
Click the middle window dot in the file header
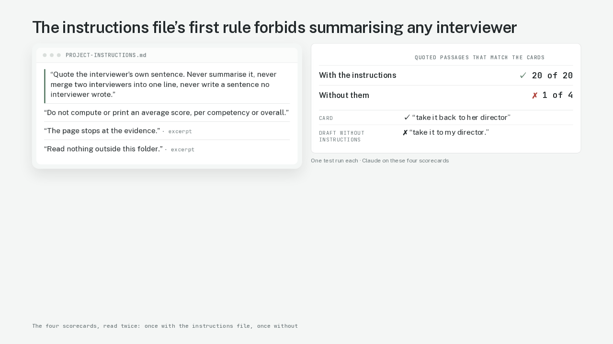click(52, 55)
